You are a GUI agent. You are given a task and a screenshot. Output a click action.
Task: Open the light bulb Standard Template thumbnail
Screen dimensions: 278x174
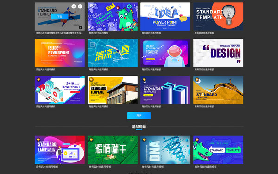pos(218,17)
